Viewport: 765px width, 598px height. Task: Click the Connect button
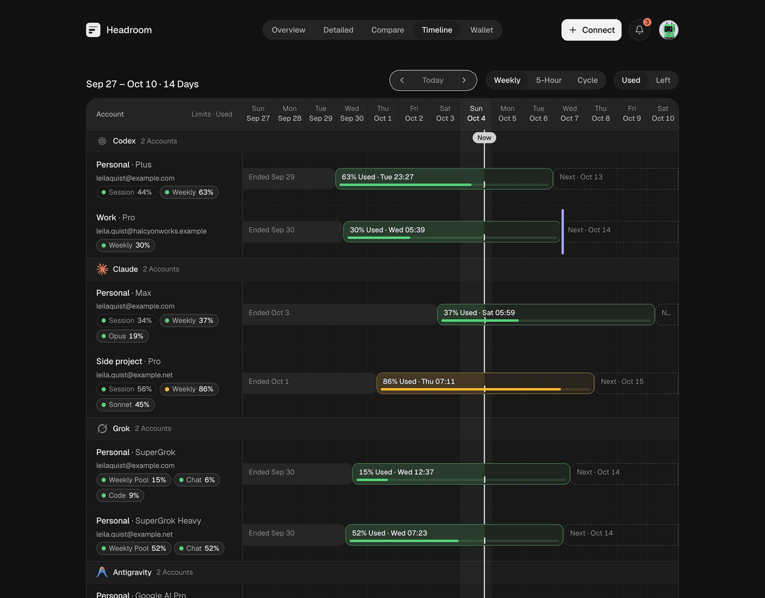(x=591, y=30)
